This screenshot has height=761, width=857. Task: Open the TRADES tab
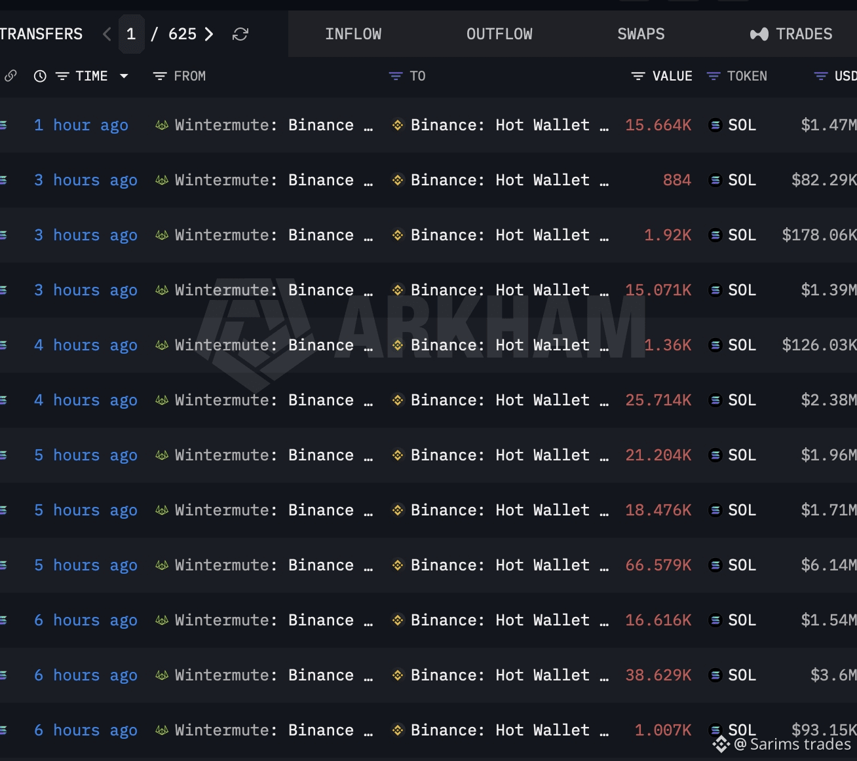tap(791, 34)
